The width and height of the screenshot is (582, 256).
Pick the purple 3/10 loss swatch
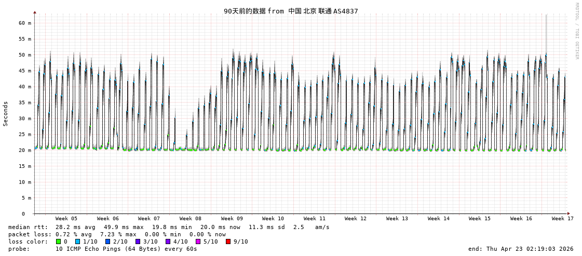click(138, 241)
